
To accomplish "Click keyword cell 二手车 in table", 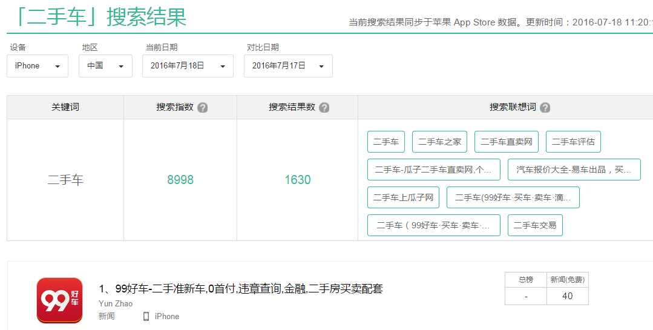I will point(65,180).
